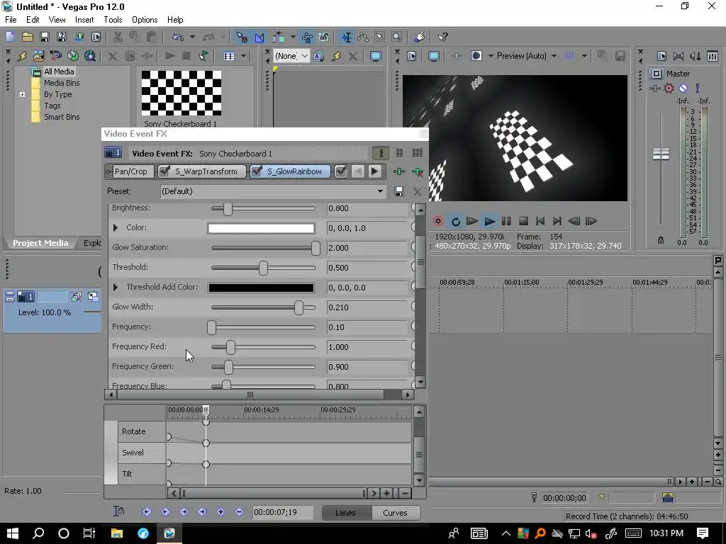Save the preset with floppy icon

click(x=398, y=191)
